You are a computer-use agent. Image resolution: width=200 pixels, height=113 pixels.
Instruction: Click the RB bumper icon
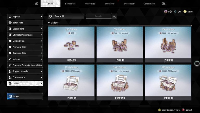pos(164,4)
